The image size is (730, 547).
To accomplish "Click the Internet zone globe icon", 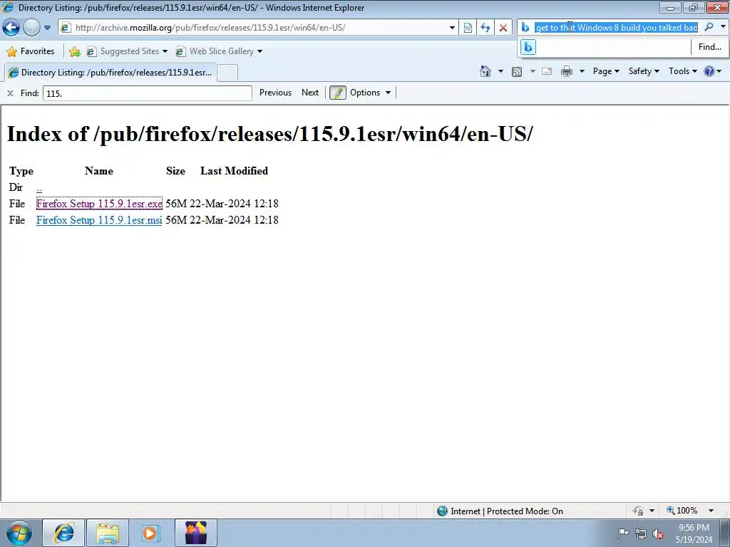I will 442,511.
